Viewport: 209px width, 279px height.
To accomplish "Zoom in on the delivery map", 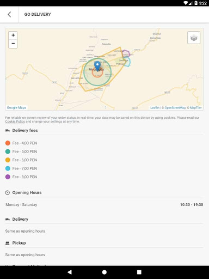I will 13,35.
